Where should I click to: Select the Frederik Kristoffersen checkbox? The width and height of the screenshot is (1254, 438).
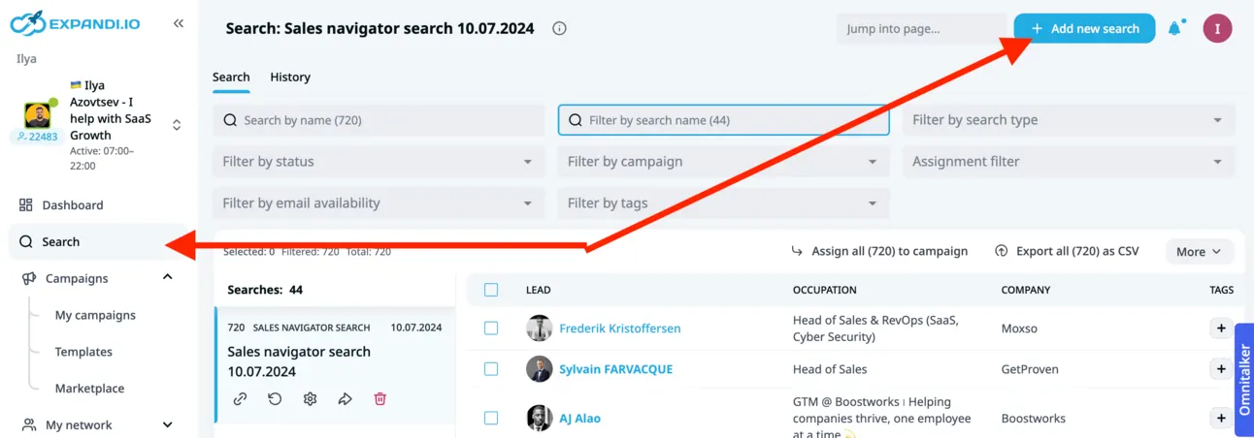pyautogui.click(x=491, y=328)
